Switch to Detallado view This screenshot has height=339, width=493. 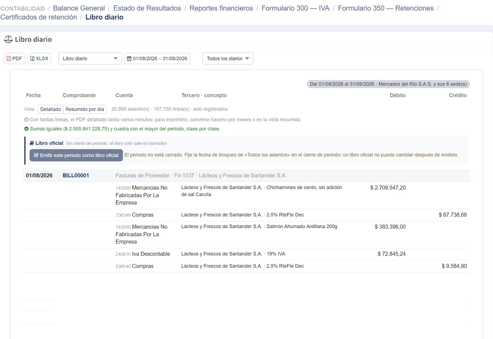click(x=51, y=109)
